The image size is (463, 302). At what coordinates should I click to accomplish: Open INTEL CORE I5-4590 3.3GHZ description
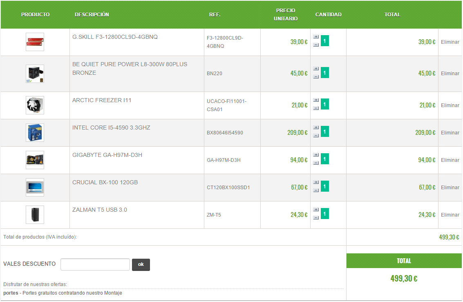(x=111, y=128)
